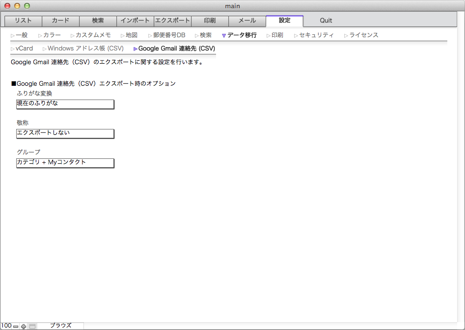
Task: Select the vCard data migration sub-tab
Action: [x=24, y=49]
